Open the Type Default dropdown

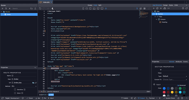(175, 76)
